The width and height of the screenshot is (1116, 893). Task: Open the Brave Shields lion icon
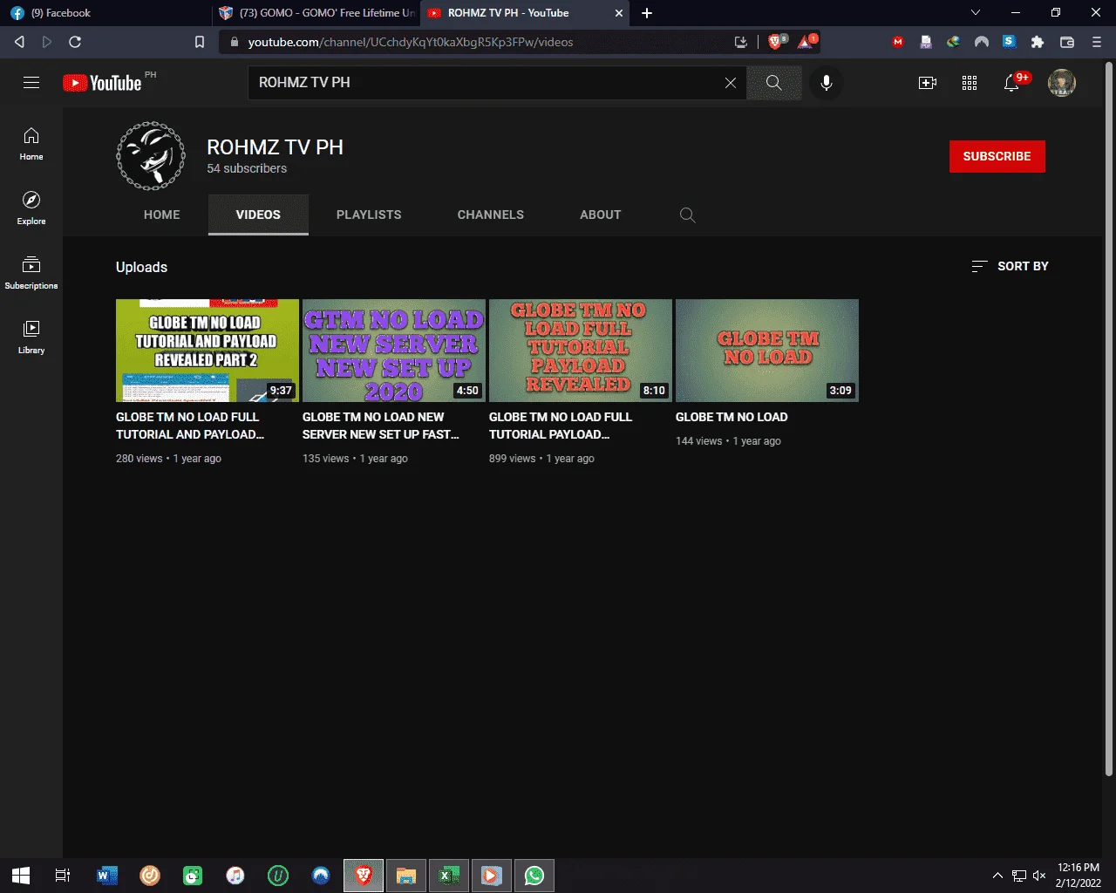(x=776, y=41)
